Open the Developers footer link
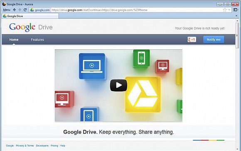Image resolution: width=241 pixels, height=151 pixels. pyautogui.click(x=42, y=146)
